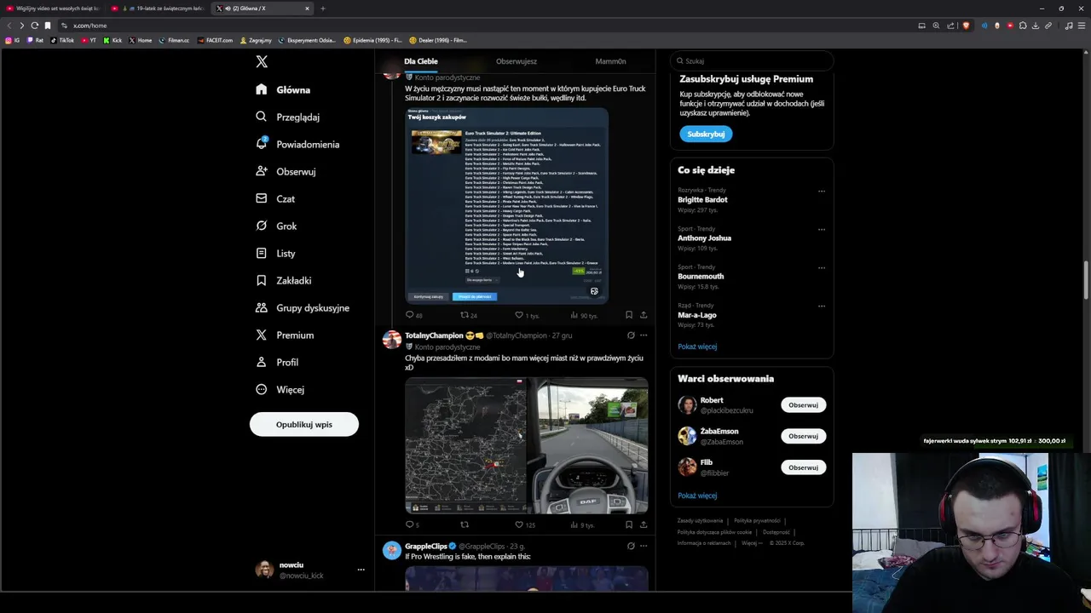
Task: Click the Opublikuj wpis button
Action: coord(304,424)
